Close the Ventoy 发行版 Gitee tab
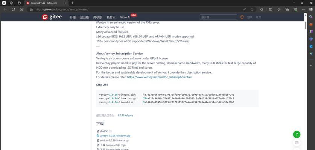 click(x=65, y=3)
